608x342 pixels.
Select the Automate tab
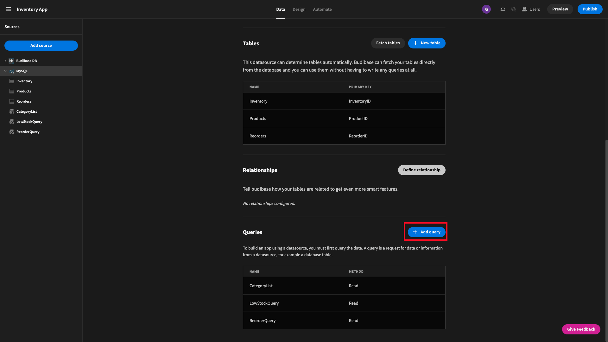point(322,9)
